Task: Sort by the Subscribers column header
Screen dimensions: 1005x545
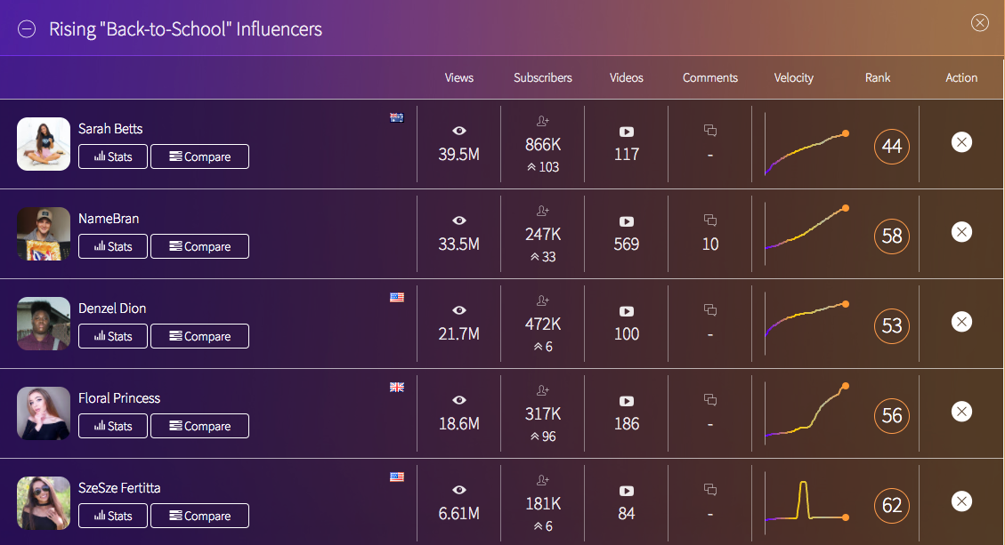Action: click(x=543, y=78)
